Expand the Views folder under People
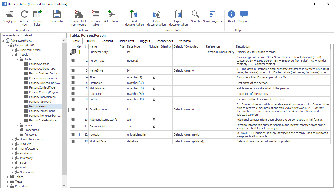 point(17,125)
